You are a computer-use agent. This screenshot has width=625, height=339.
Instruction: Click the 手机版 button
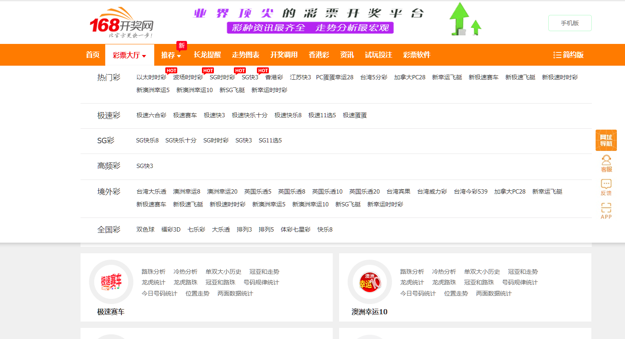569,23
